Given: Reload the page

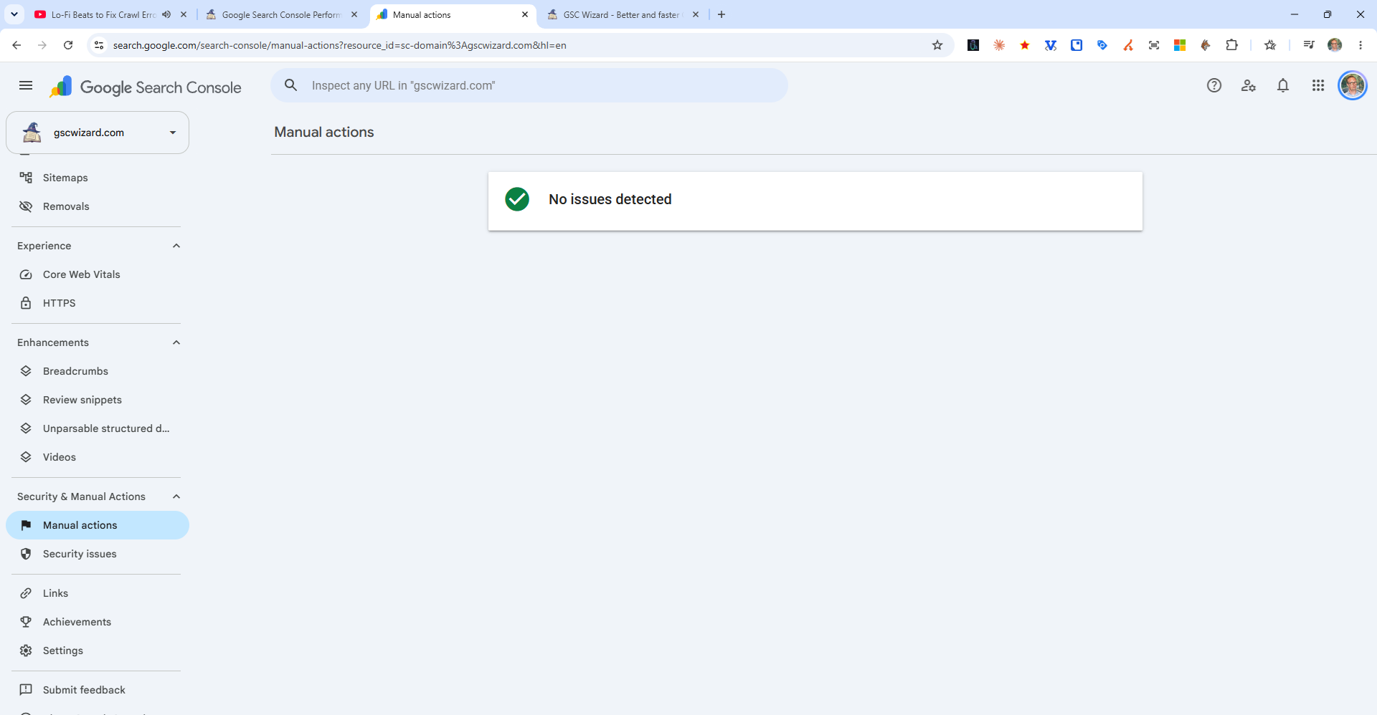Looking at the screenshot, I should pos(68,45).
